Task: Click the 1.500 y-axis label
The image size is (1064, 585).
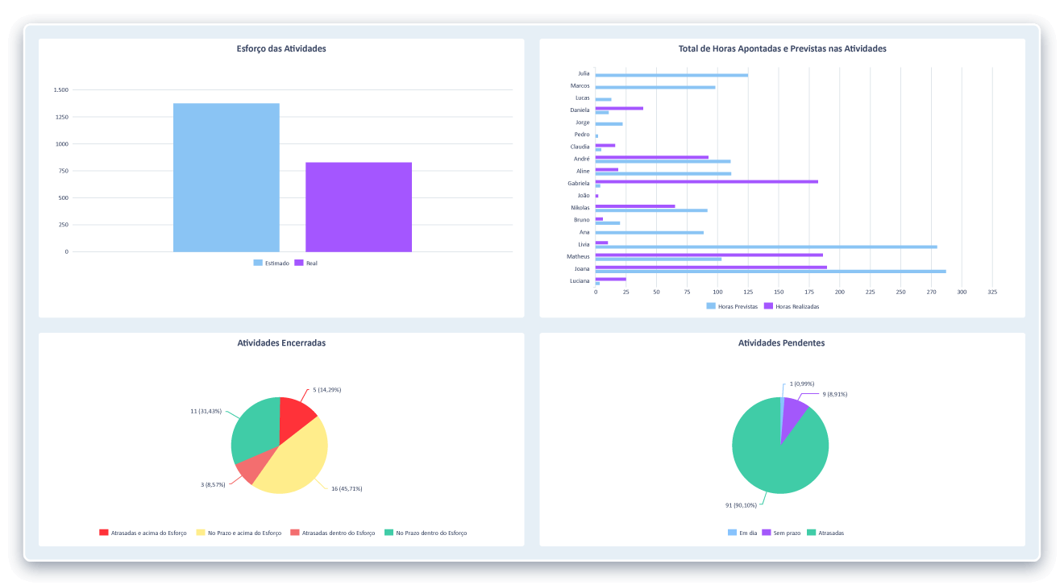Action: pos(61,90)
